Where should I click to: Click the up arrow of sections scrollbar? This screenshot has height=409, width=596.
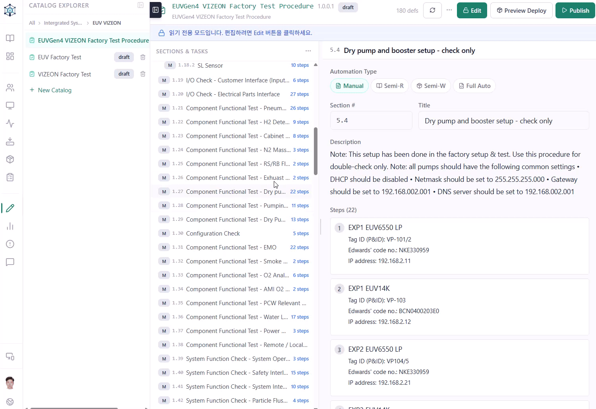316,65
